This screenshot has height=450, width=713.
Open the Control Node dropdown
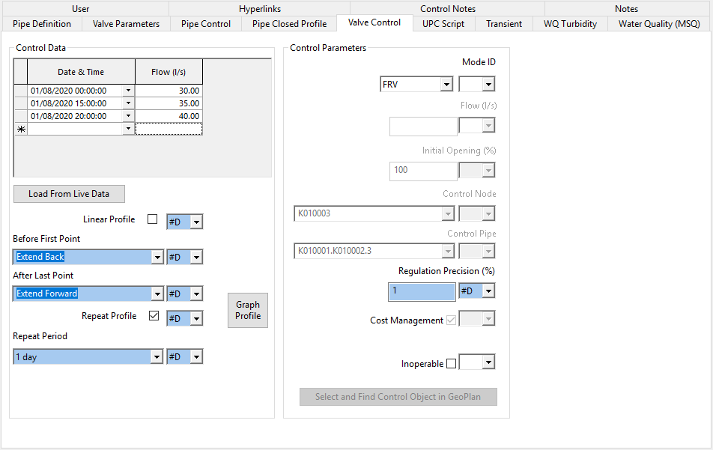click(448, 213)
